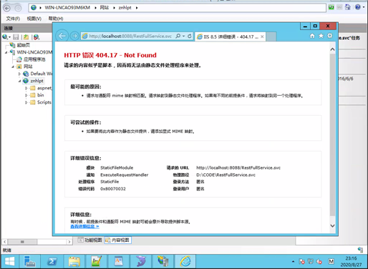Open the 查看详细信息 link
The image size is (368, 269).
click(x=84, y=226)
